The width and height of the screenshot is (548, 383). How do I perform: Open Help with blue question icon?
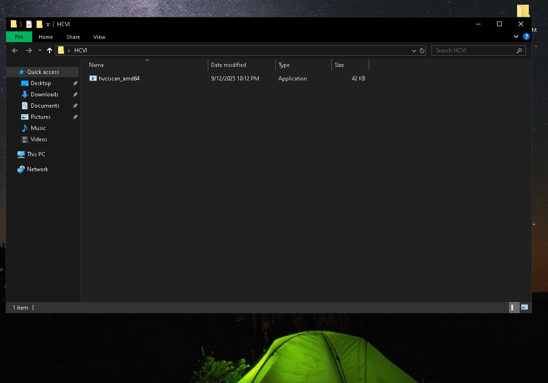pyautogui.click(x=526, y=36)
